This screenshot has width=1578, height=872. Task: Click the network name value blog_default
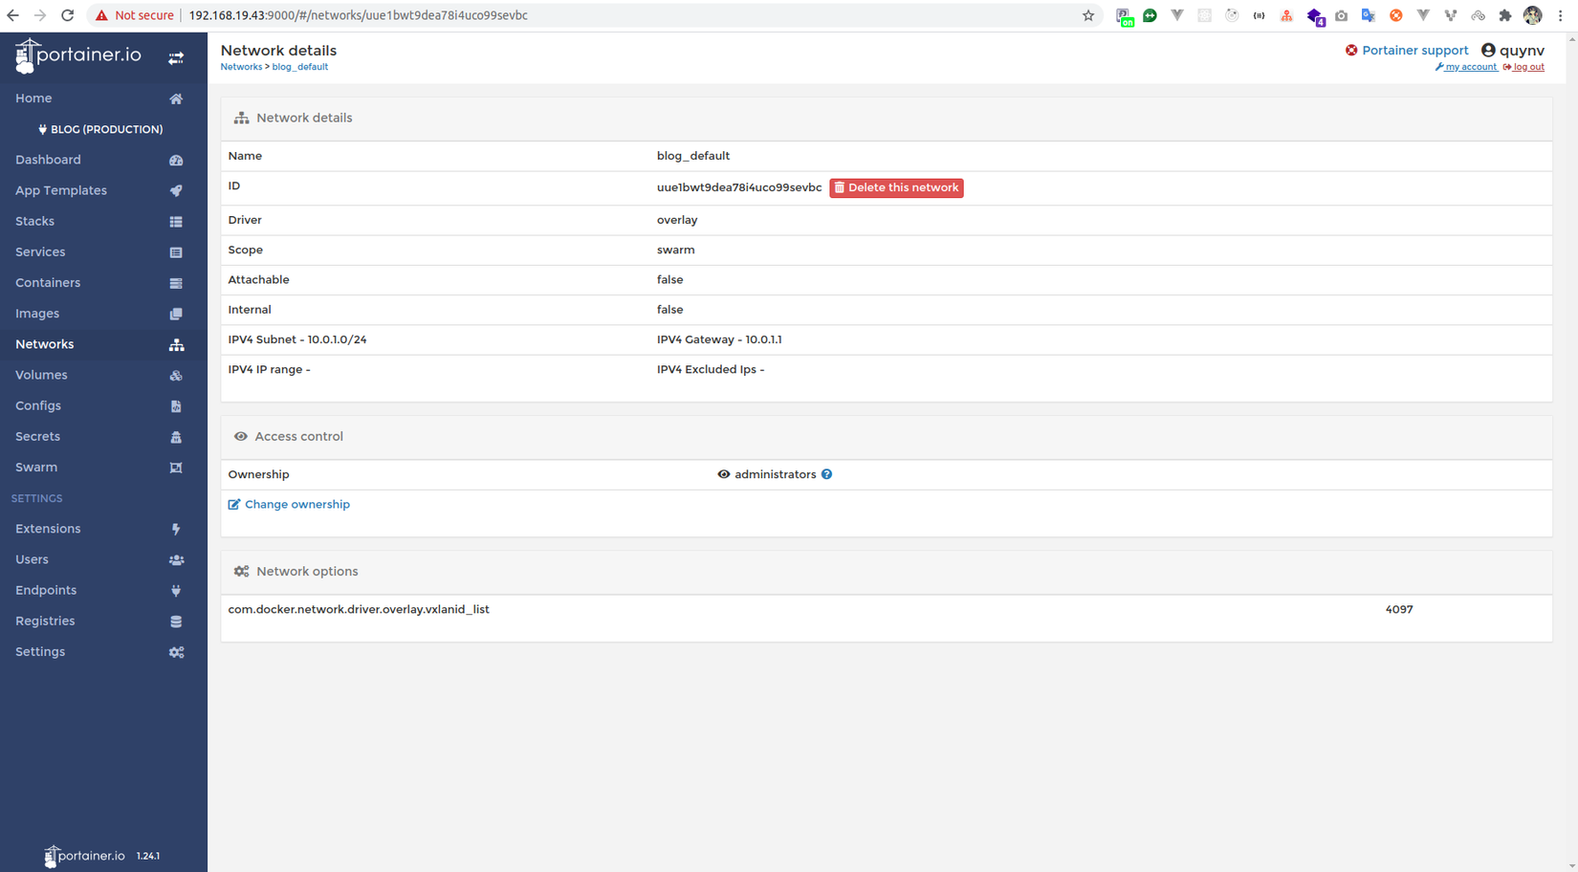point(693,156)
